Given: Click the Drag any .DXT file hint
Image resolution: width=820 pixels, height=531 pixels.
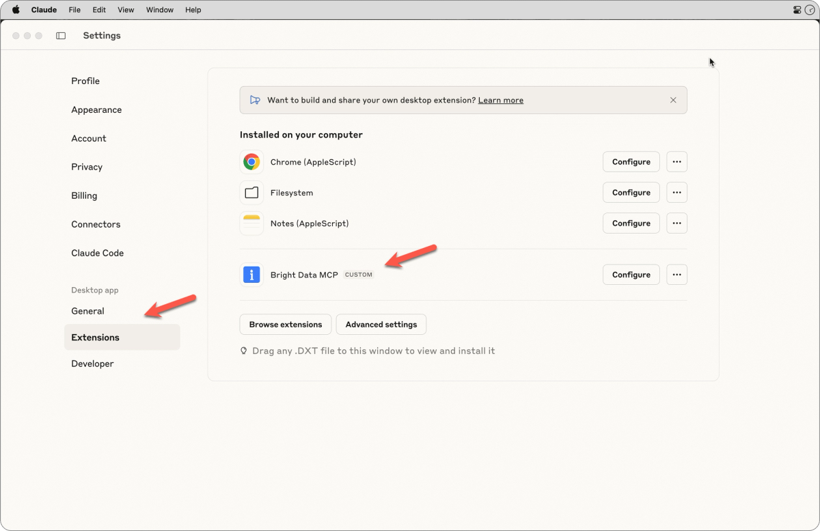Looking at the screenshot, I should (x=373, y=351).
